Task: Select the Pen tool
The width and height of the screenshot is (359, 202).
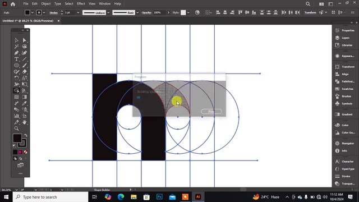Action: coord(16,53)
